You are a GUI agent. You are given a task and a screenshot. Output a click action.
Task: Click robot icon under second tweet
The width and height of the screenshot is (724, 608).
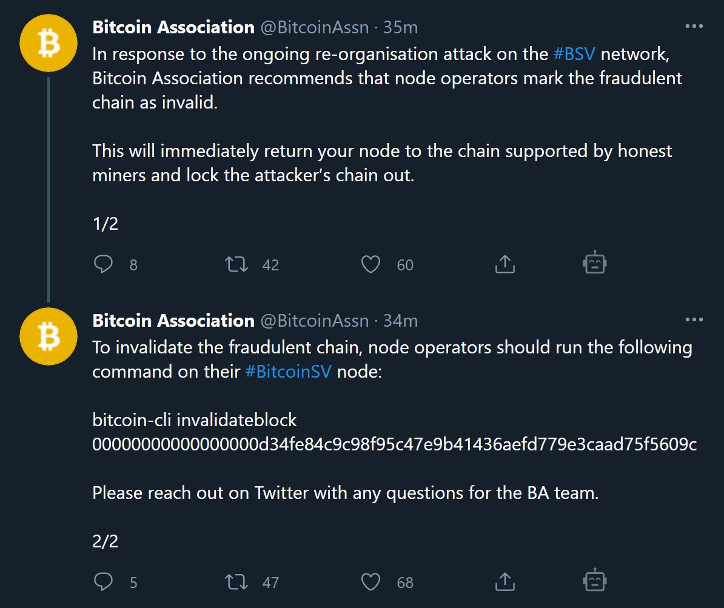point(594,581)
